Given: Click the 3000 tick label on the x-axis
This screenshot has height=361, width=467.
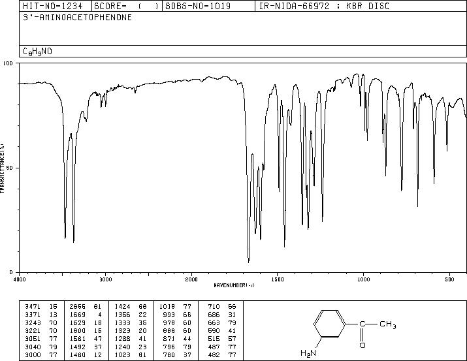Looking at the screenshot, I should 105,279.
